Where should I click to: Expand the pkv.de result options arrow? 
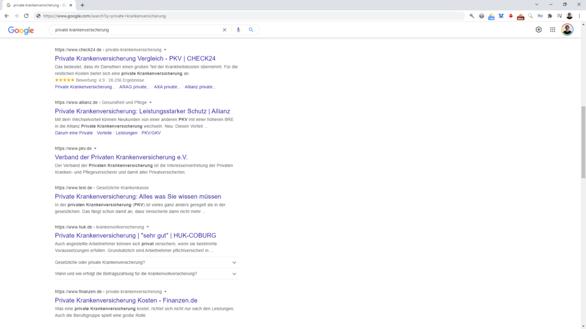pos(95,148)
